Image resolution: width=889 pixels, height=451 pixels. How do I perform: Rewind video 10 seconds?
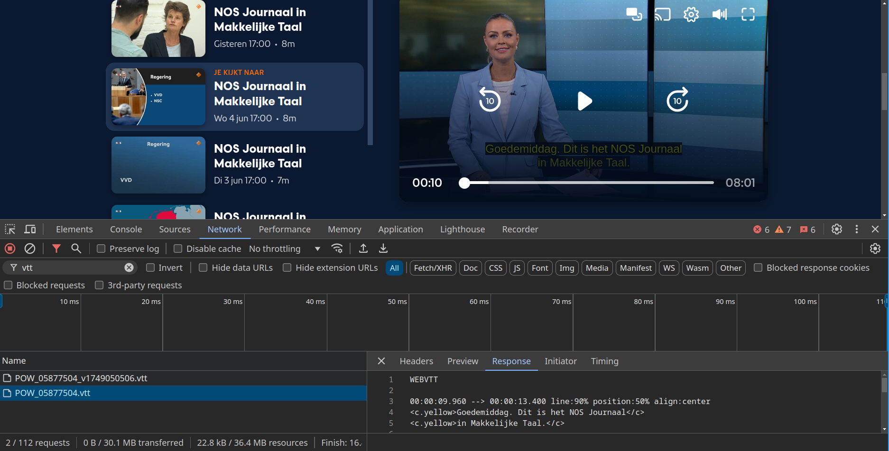490,100
